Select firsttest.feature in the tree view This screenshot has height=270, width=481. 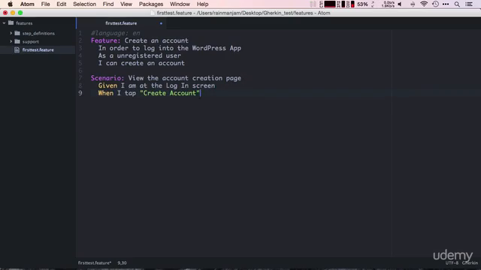(38, 50)
